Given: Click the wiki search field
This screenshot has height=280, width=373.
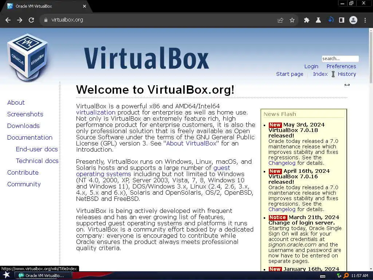Looking at the screenshot, I should 340,59.
